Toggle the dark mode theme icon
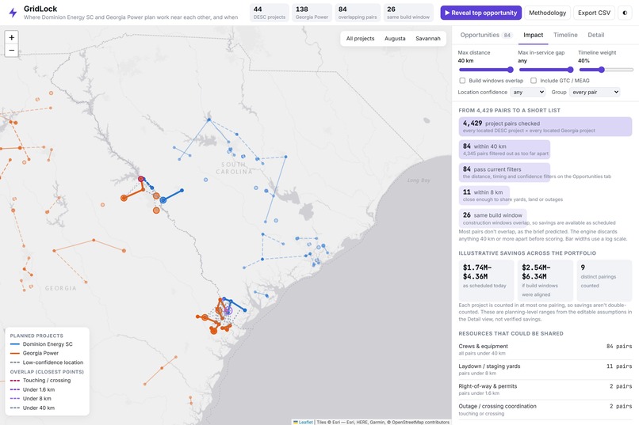Image resolution: width=639 pixels, height=425 pixels. (625, 13)
